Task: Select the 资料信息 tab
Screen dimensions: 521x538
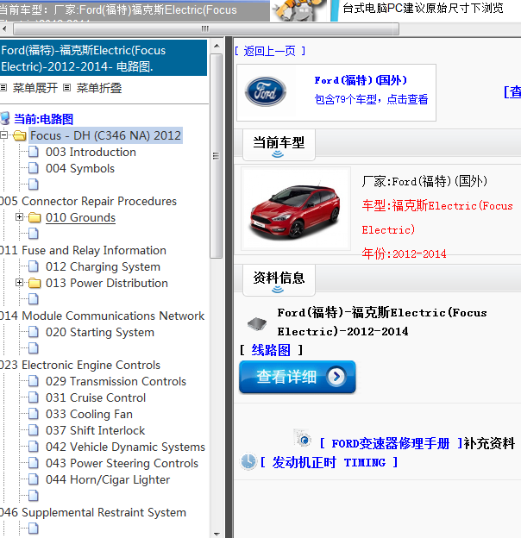Action: [x=279, y=280]
